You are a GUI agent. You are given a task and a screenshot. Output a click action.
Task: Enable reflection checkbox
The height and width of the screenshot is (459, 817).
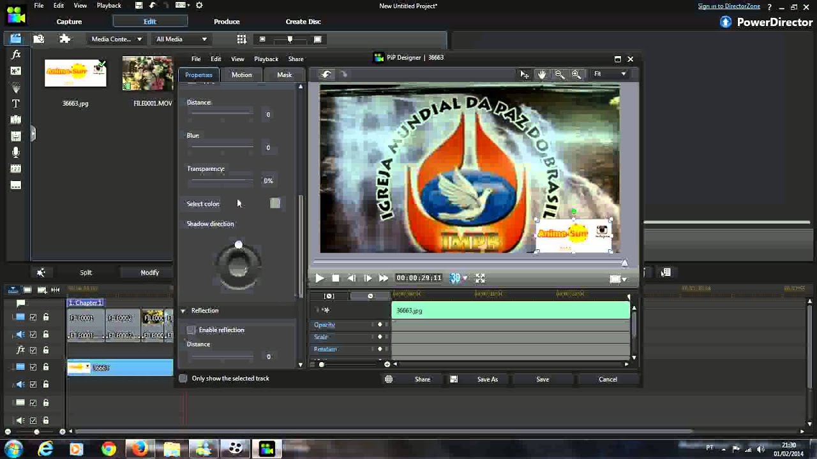tap(191, 330)
